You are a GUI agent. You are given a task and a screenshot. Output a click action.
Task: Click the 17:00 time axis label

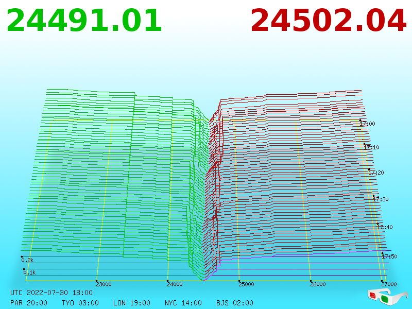[368, 124]
